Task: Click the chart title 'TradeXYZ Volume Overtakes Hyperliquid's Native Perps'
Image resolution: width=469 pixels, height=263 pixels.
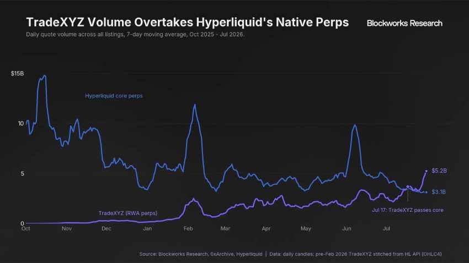Action: (187, 23)
